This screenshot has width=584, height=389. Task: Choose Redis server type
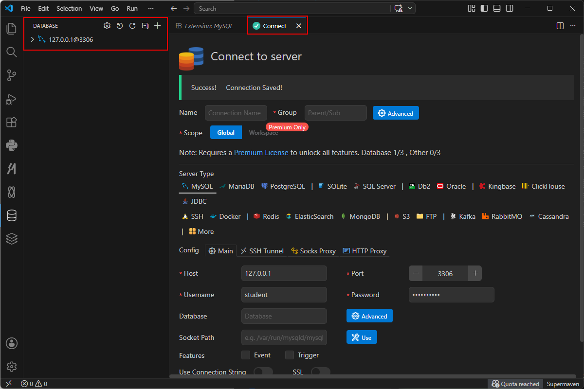click(x=266, y=216)
